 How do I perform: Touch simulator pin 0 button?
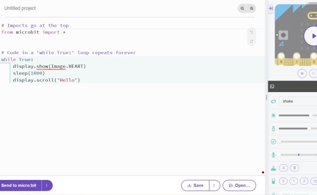coord(283,181)
